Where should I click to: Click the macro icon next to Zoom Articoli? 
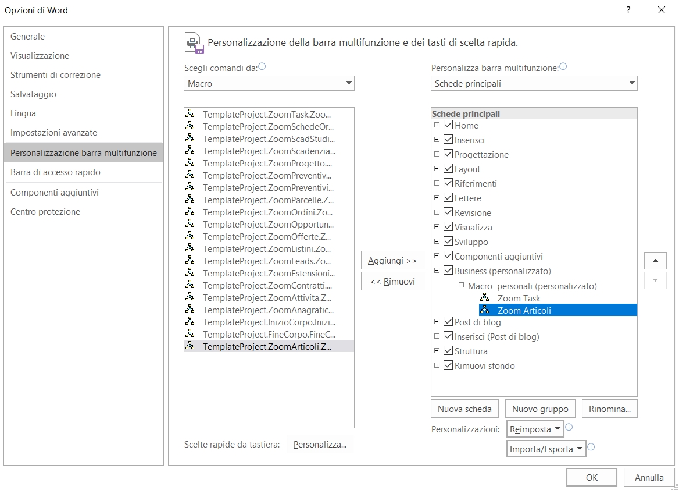(x=485, y=310)
